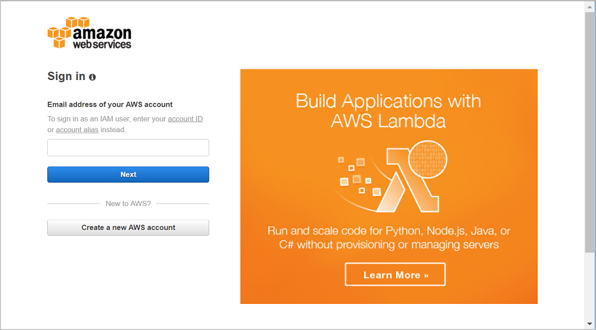Click the vertical scrollbar thumb
The image size is (596, 330).
coord(590,132)
